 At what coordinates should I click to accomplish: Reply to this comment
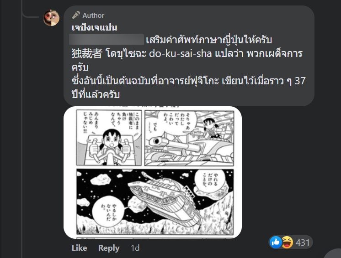click(x=109, y=248)
